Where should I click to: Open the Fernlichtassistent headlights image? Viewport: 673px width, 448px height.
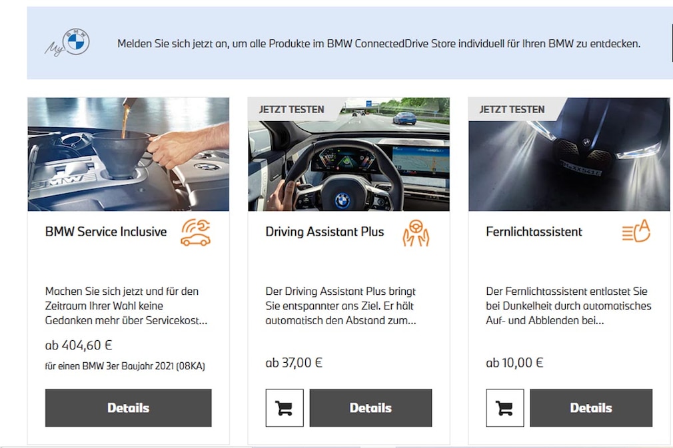point(569,154)
